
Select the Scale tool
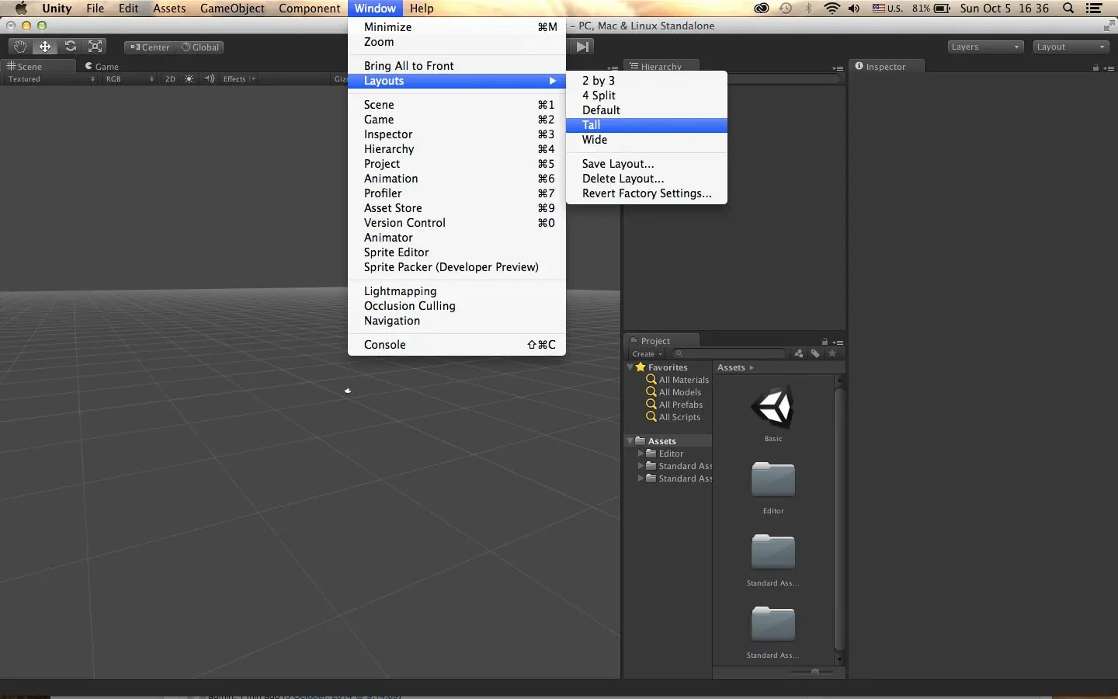click(x=95, y=47)
